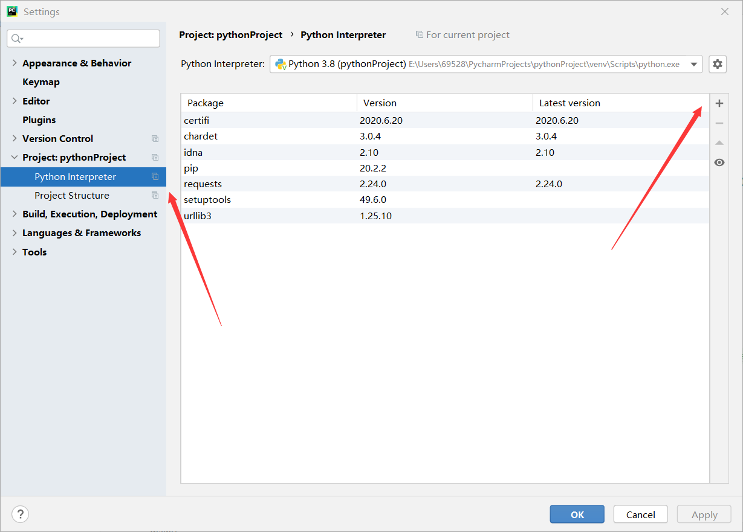Select the pip package row
This screenshot has height=532, width=743.
click(x=446, y=168)
